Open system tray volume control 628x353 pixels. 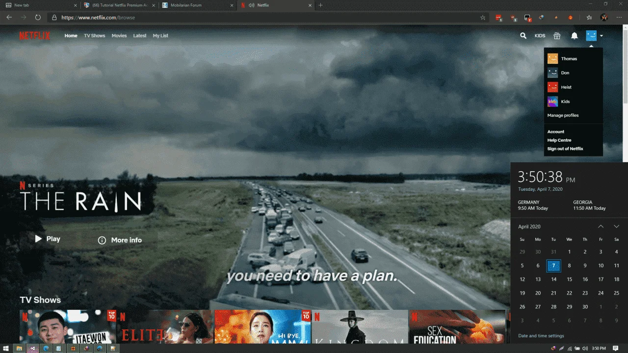pyautogui.click(x=584, y=348)
